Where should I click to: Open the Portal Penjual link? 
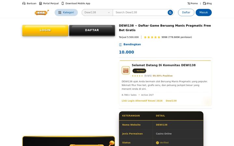(49, 4)
